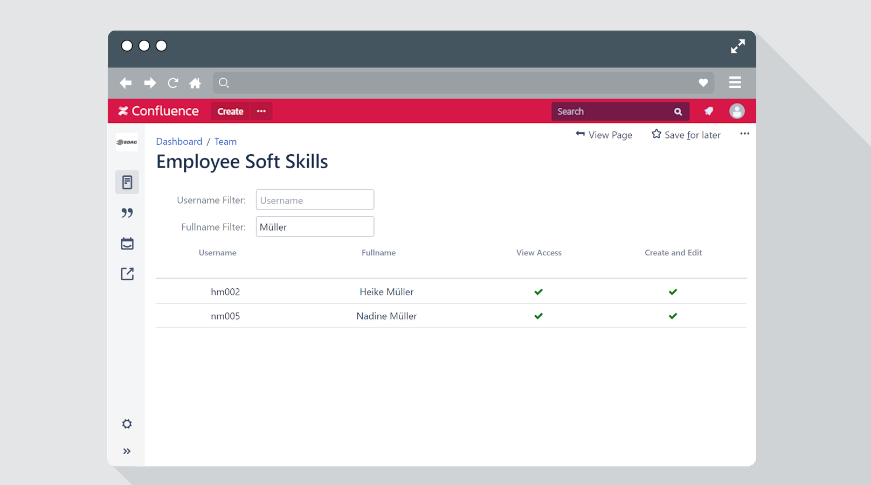Click the Confluence logo
Viewport: 871px width, 485px height.
pos(158,111)
